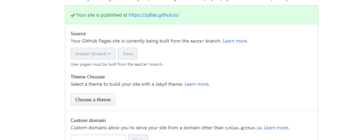Viewport: 360px width, 140px height.
Task: Click the Source section heading
Action: [78, 34]
